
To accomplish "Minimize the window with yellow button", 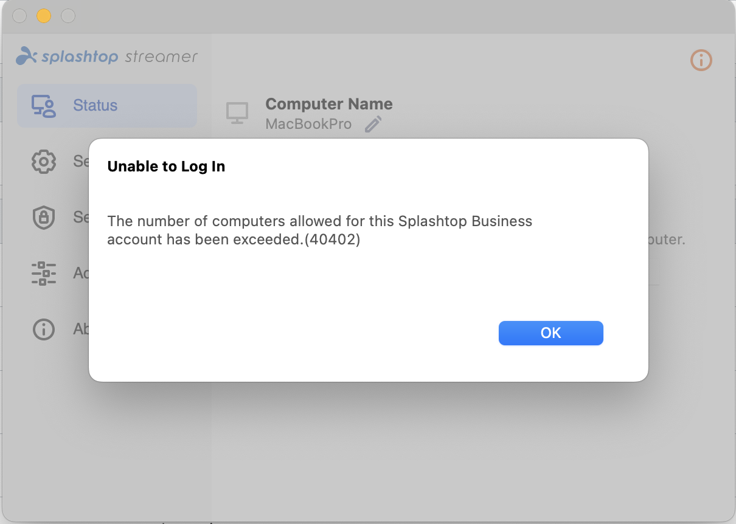I will point(44,16).
